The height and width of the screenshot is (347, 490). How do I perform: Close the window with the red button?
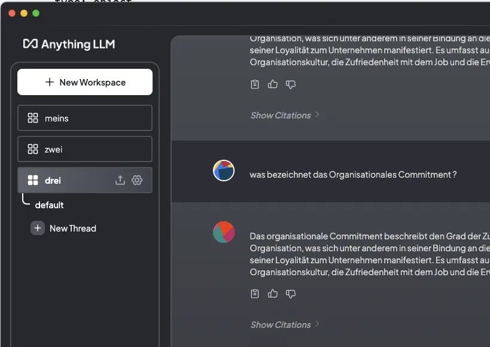click(x=12, y=13)
